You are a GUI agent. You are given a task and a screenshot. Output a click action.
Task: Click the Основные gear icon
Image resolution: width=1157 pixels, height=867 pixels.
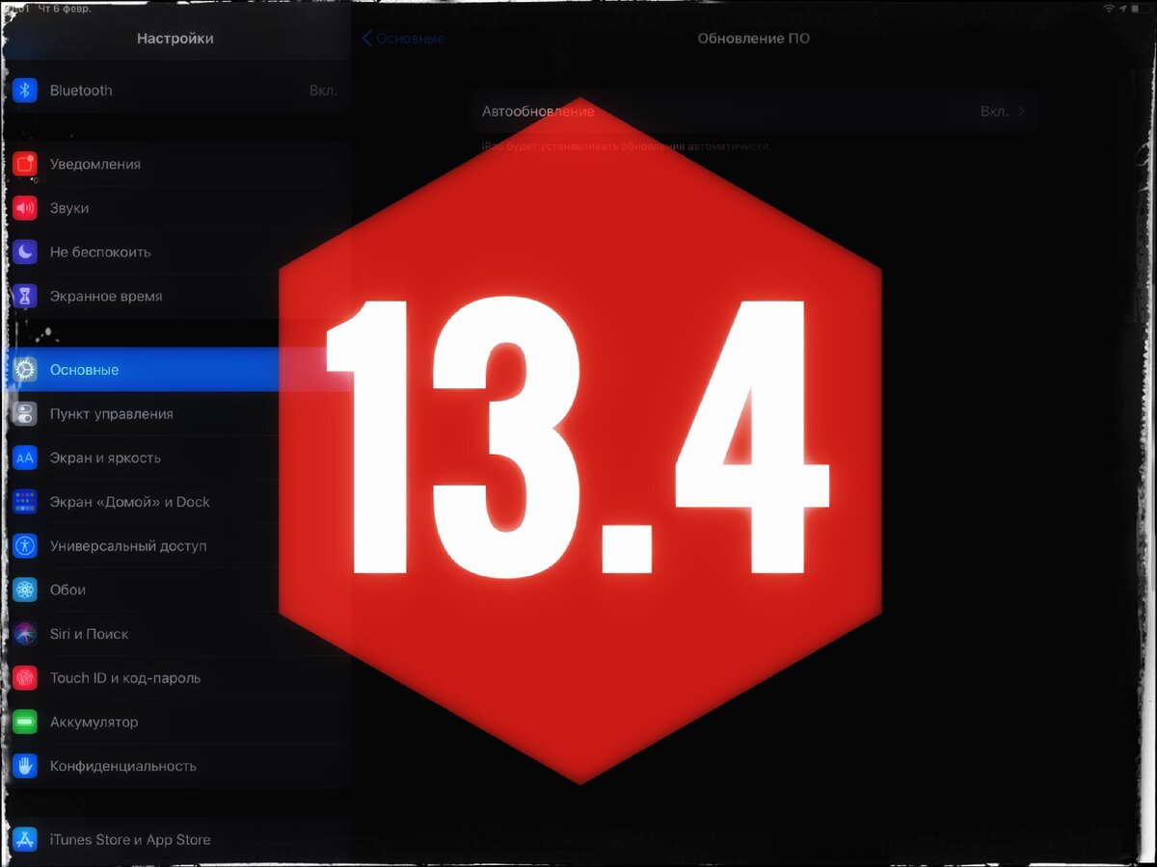click(25, 369)
